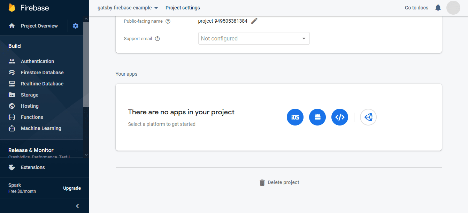Click the Firebase flame logo
Viewport: 468px width, 213px height.
point(12,8)
